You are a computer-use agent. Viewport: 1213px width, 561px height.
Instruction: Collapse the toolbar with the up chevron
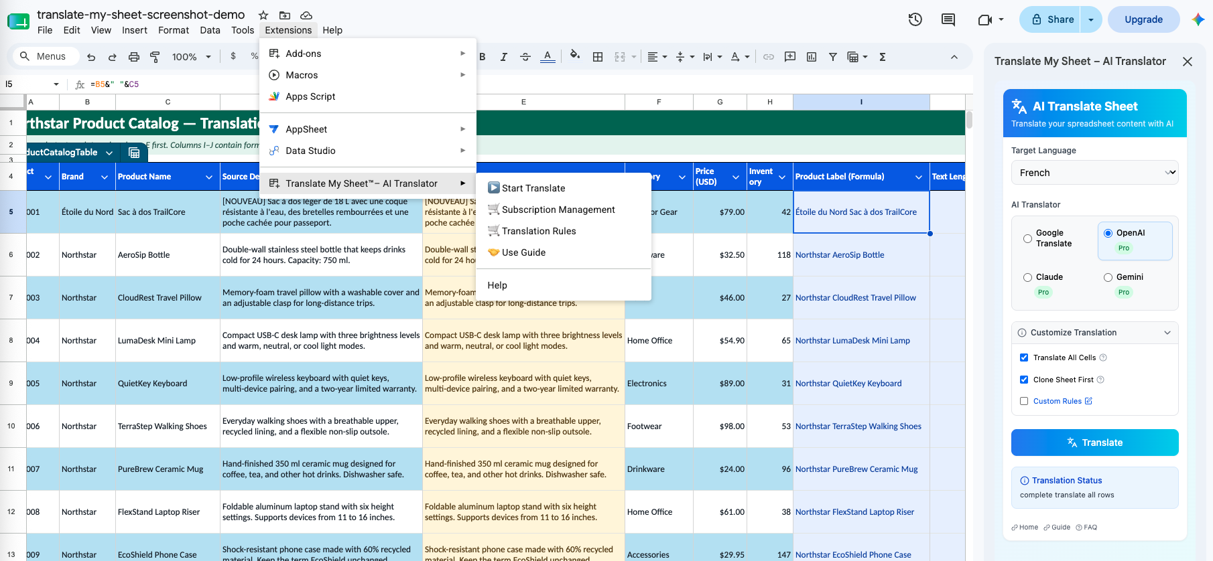[x=954, y=57]
